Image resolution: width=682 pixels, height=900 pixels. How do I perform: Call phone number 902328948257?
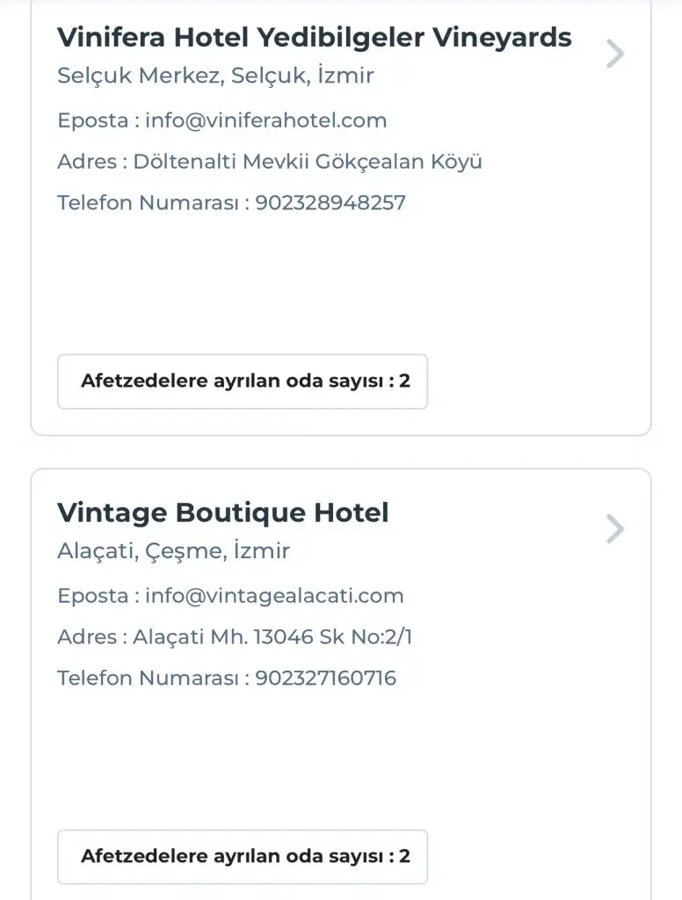tap(330, 203)
